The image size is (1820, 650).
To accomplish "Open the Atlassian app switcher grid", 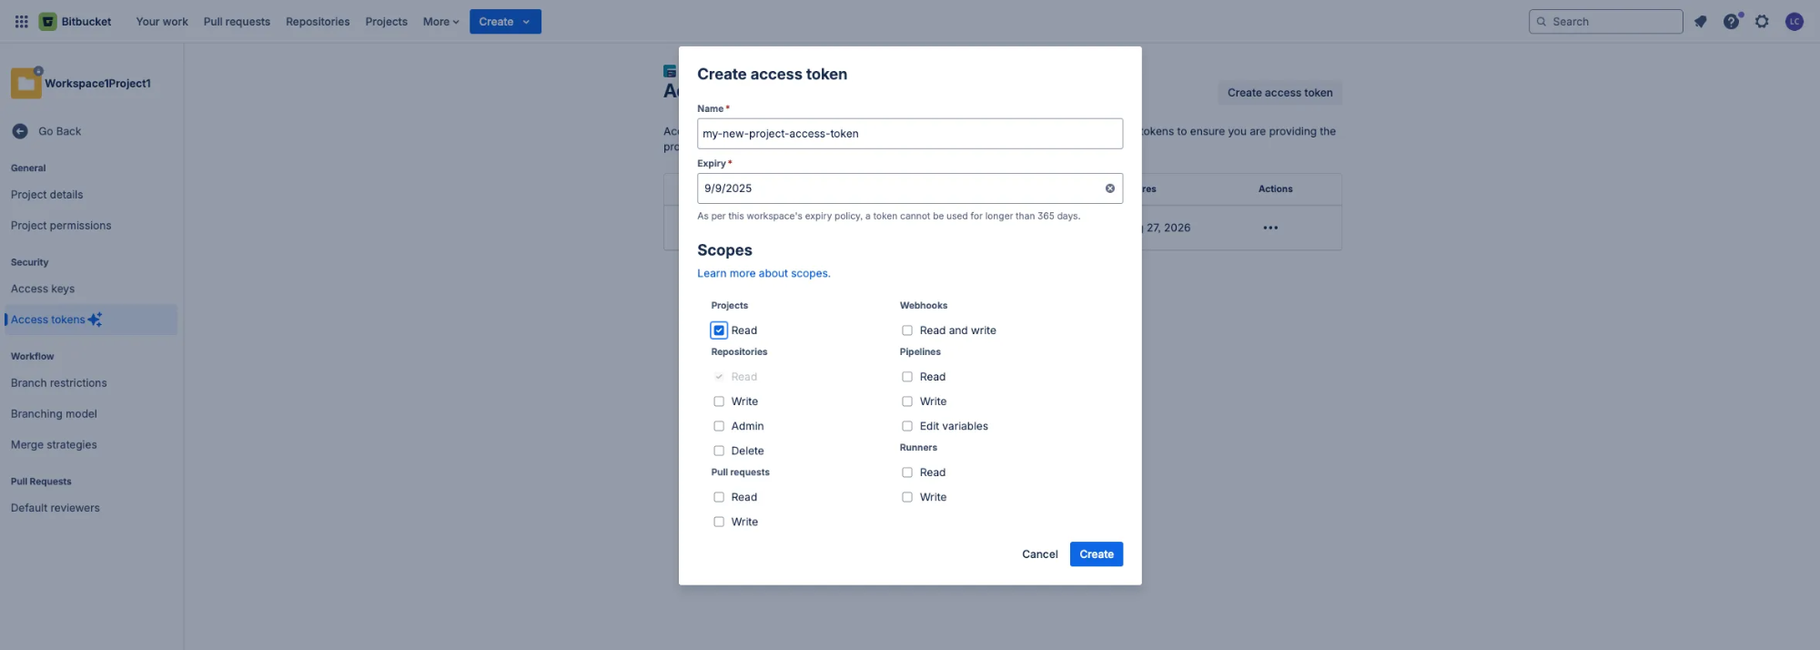I will pos(20,21).
